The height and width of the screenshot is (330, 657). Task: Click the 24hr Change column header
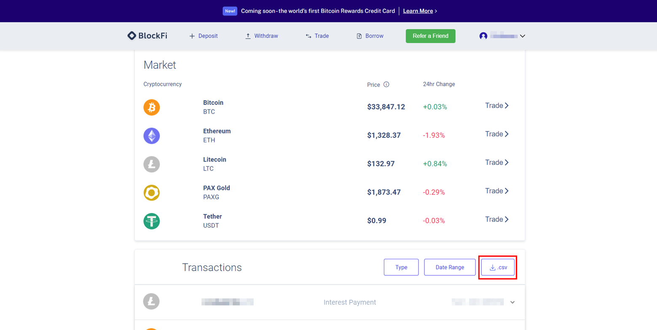(439, 84)
